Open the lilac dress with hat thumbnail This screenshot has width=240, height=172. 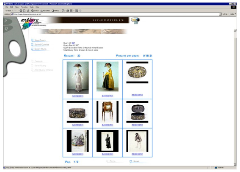78,78
